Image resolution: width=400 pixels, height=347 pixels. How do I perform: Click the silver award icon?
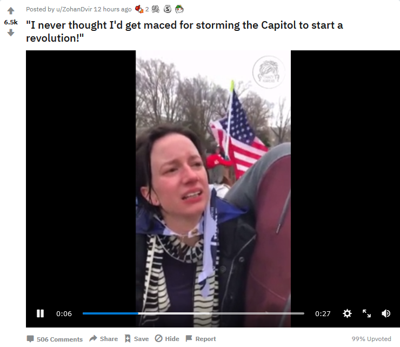click(155, 9)
